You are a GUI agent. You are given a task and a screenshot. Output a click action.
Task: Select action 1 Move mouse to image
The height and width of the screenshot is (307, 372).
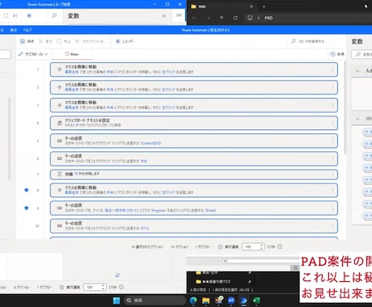click(x=194, y=69)
